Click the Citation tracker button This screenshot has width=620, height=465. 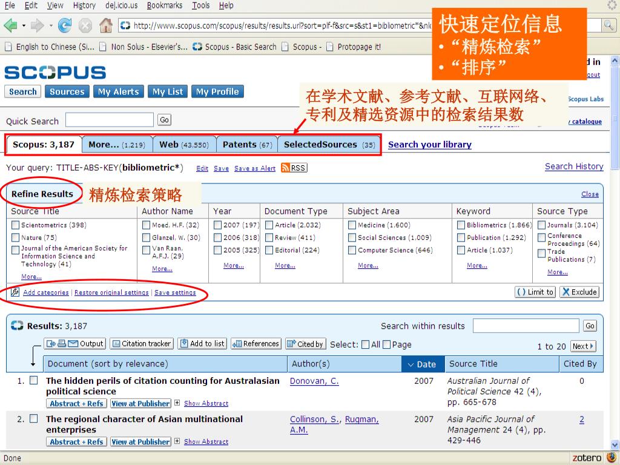[142, 344]
